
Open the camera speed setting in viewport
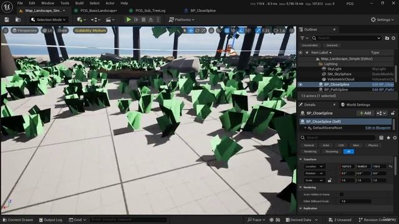[280, 30]
